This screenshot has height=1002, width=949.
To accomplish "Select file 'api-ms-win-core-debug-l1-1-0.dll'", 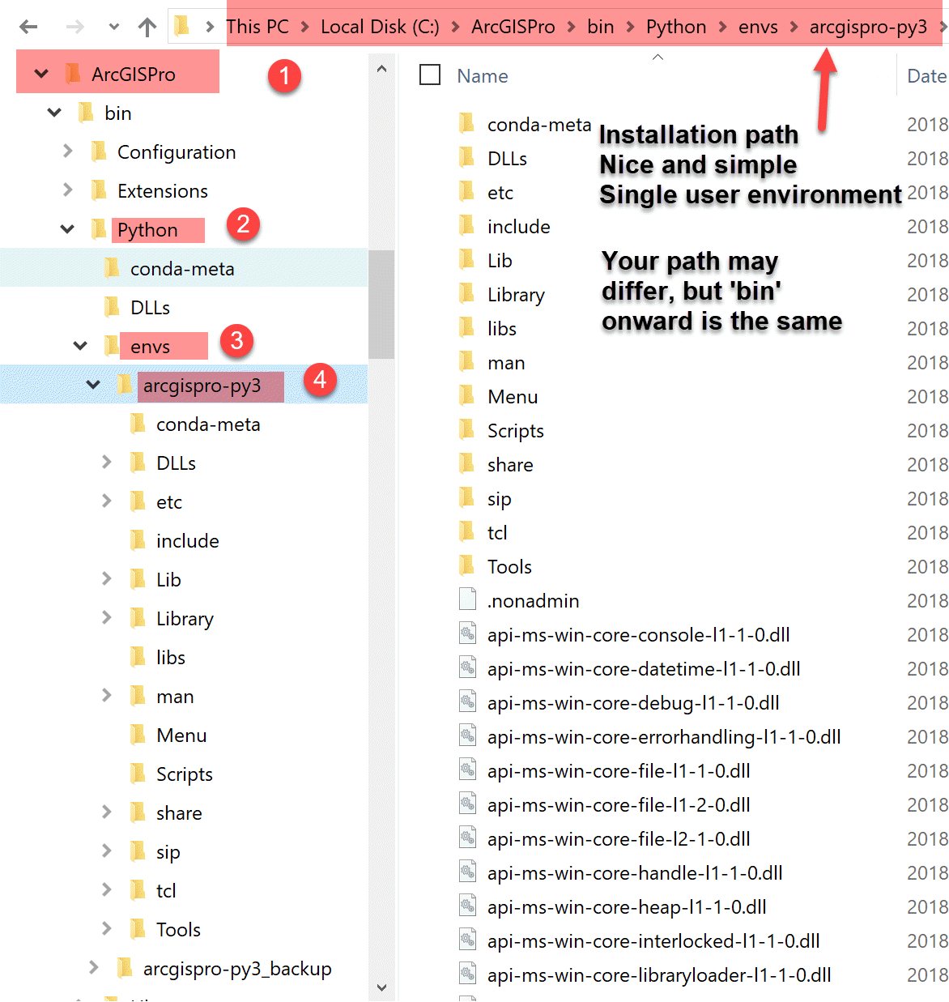I will click(633, 703).
